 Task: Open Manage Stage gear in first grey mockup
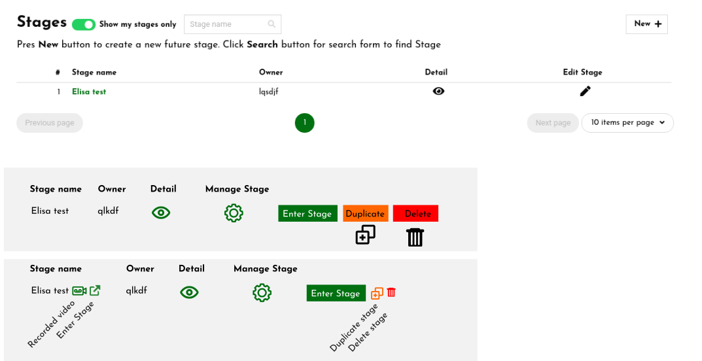[234, 213]
